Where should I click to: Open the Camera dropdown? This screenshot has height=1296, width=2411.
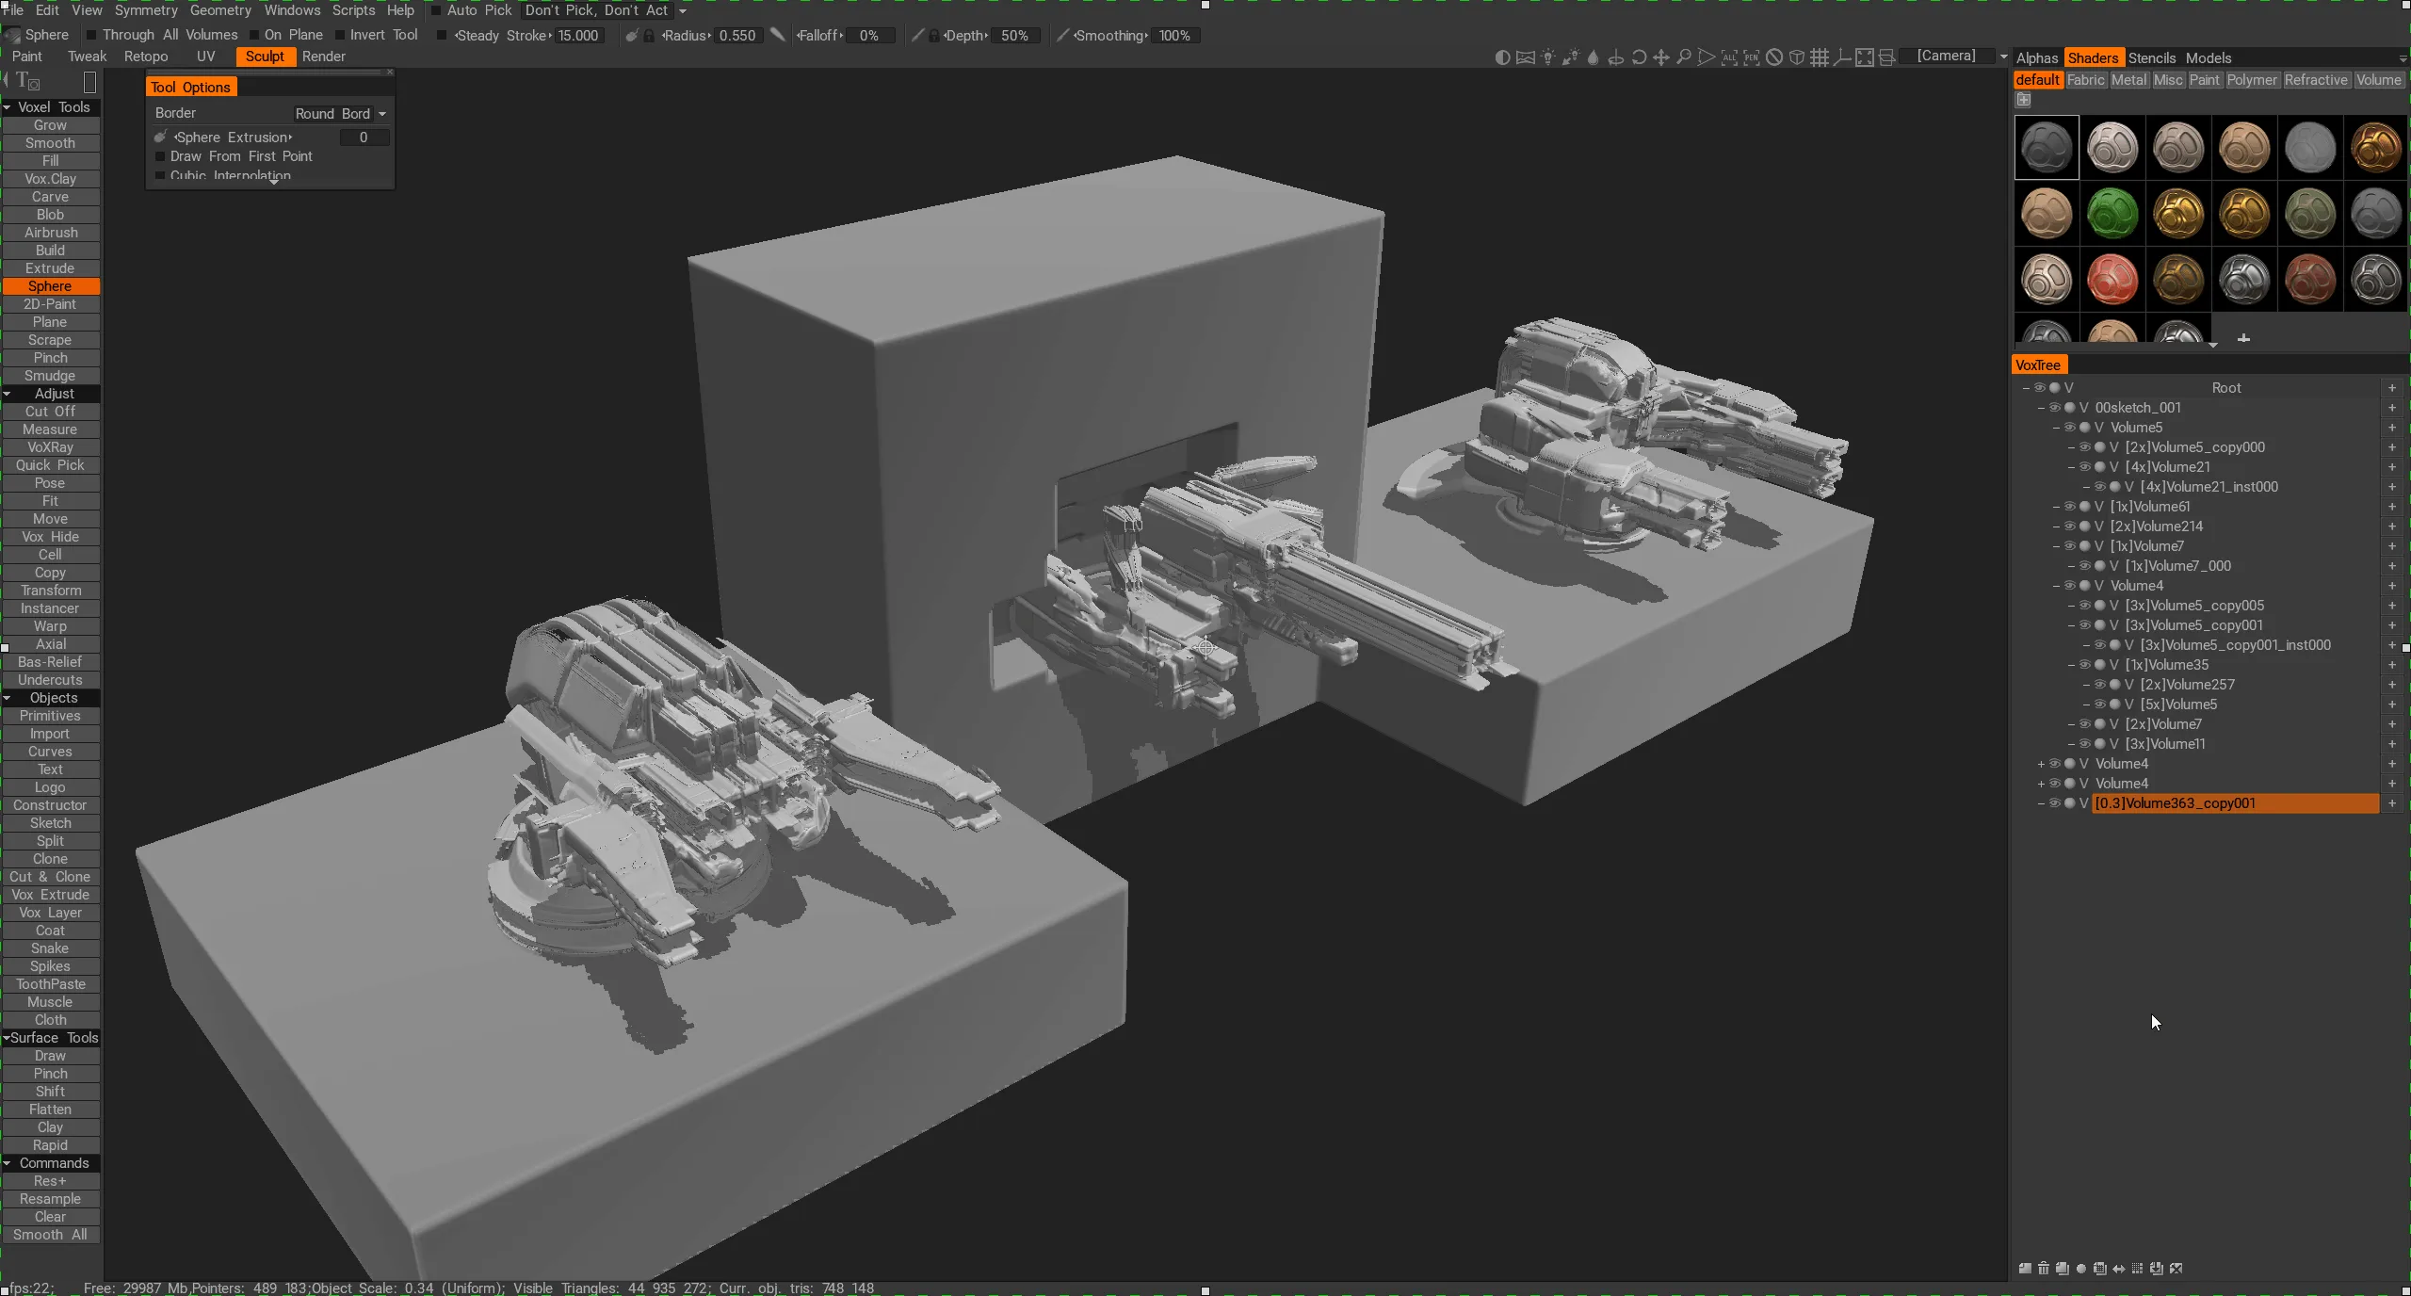1947,56
